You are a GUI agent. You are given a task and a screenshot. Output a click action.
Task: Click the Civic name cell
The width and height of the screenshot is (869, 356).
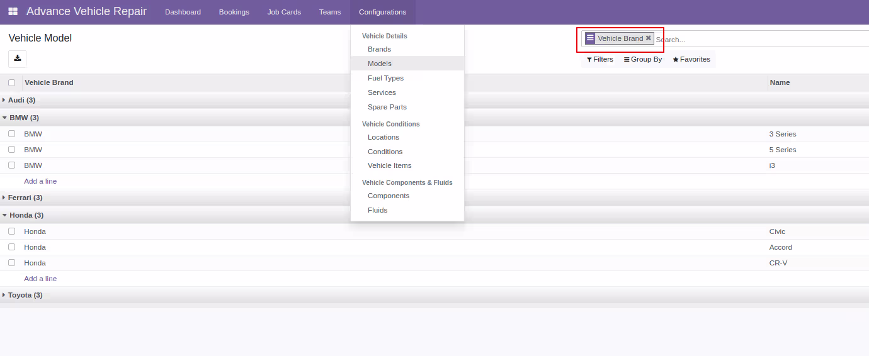tap(778, 231)
